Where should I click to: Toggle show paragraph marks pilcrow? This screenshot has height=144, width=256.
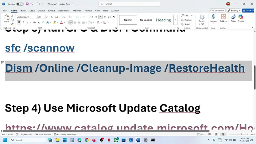114,17
